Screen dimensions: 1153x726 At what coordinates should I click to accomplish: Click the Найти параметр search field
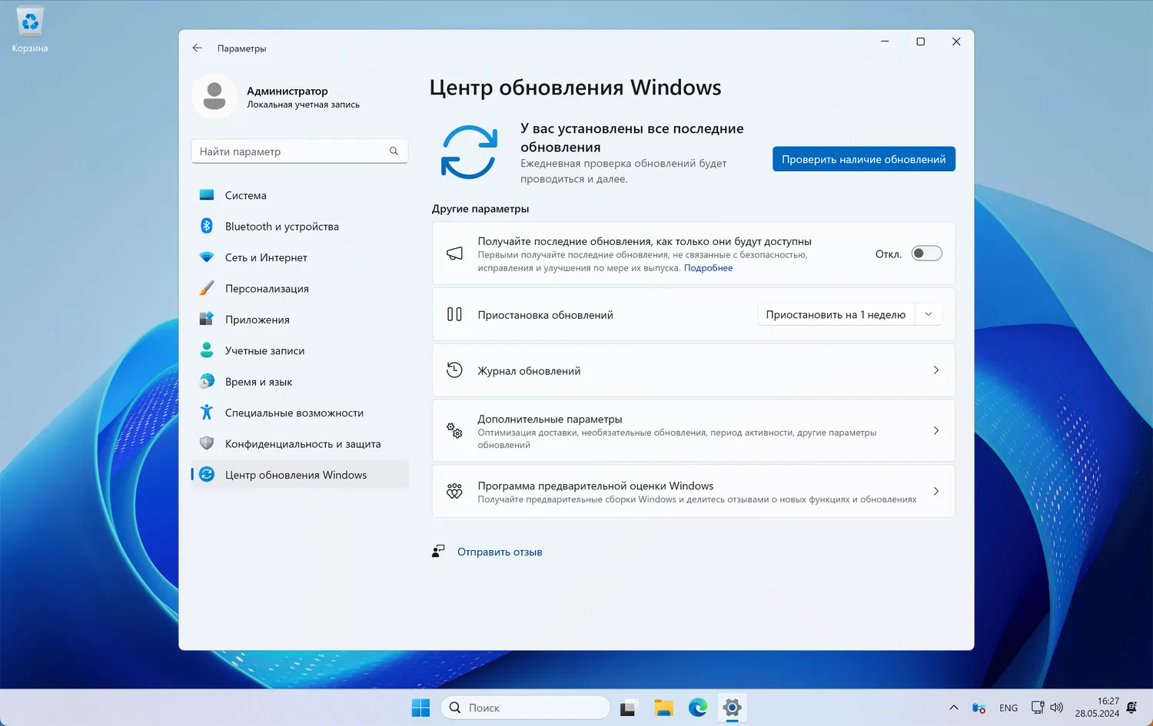[300, 151]
